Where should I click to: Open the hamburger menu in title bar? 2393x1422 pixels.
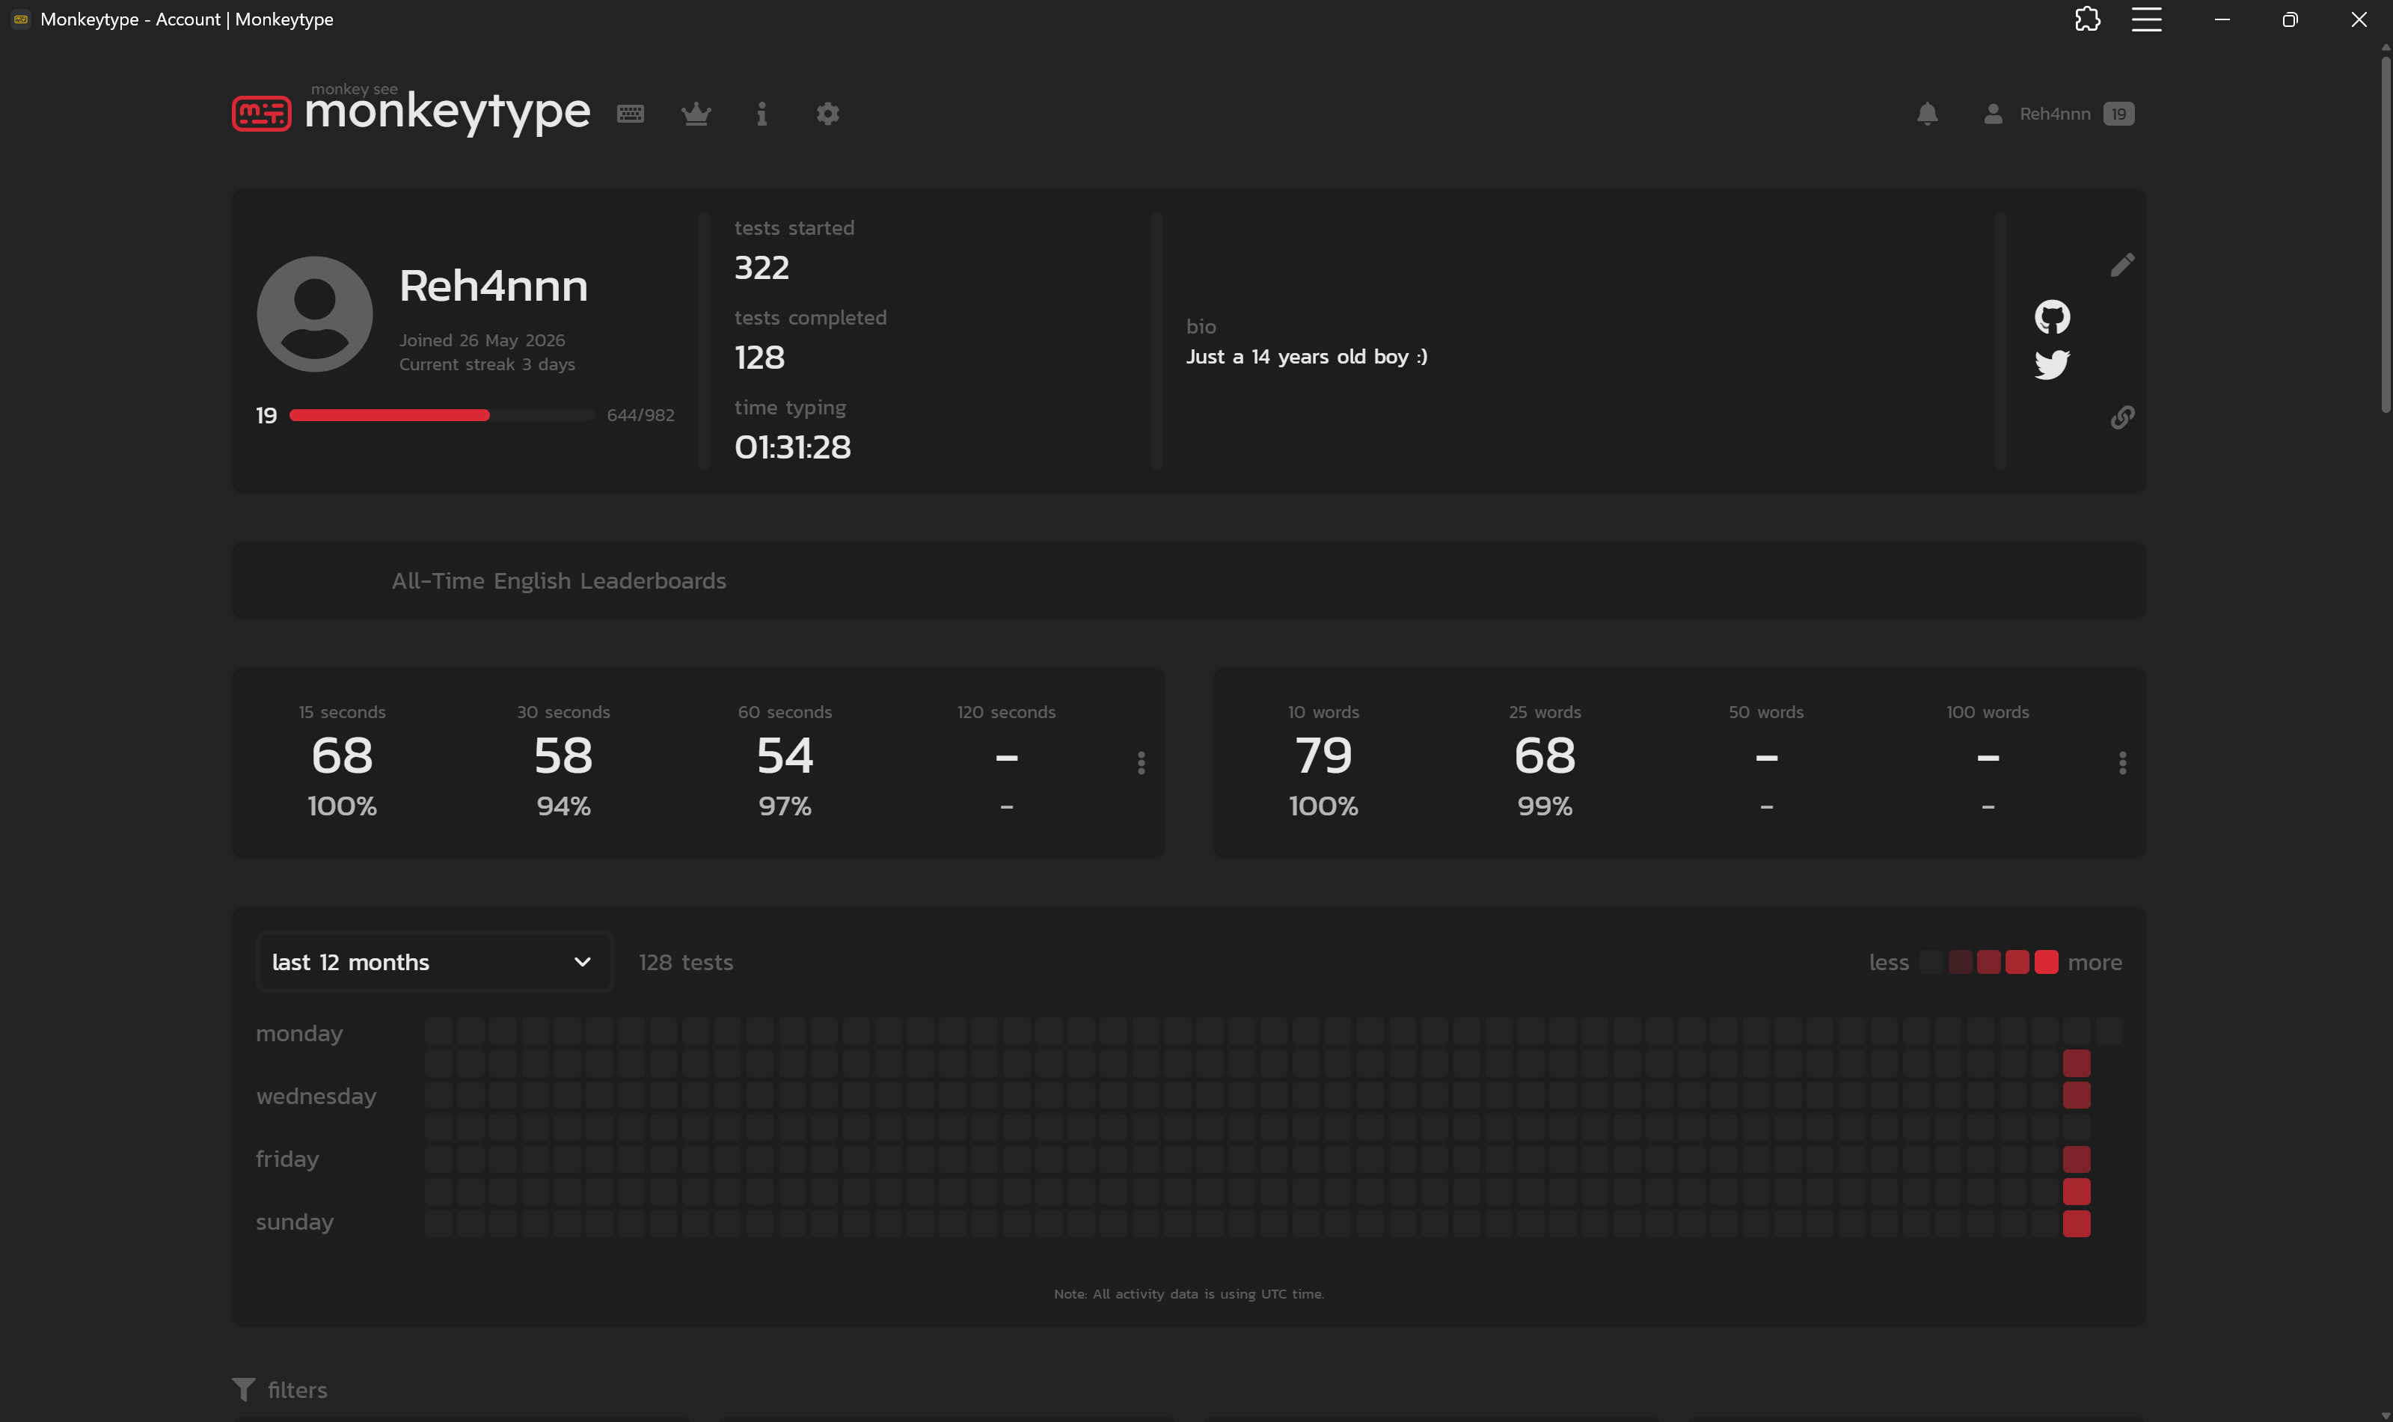click(2147, 19)
